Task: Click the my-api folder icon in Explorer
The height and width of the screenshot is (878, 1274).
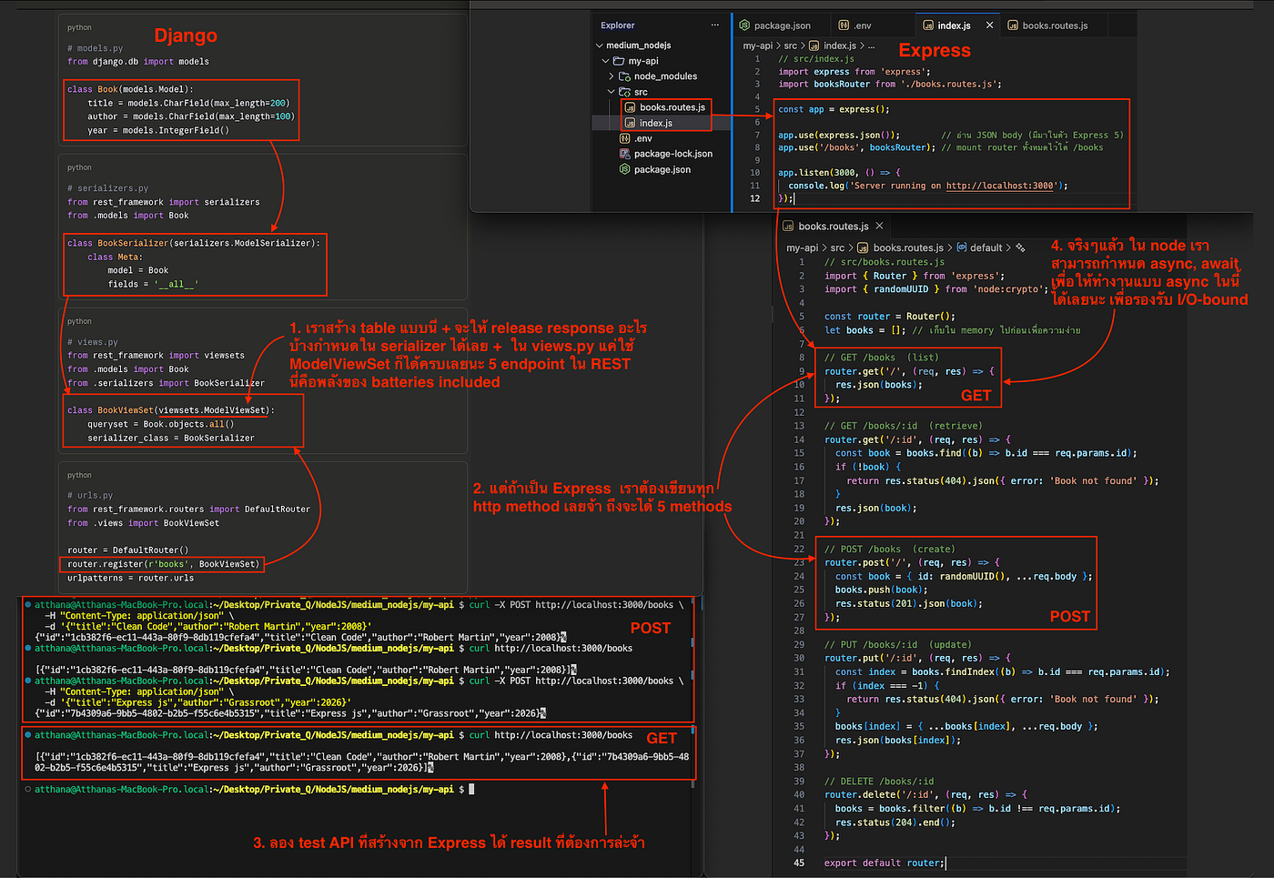Action: [x=619, y=61]
